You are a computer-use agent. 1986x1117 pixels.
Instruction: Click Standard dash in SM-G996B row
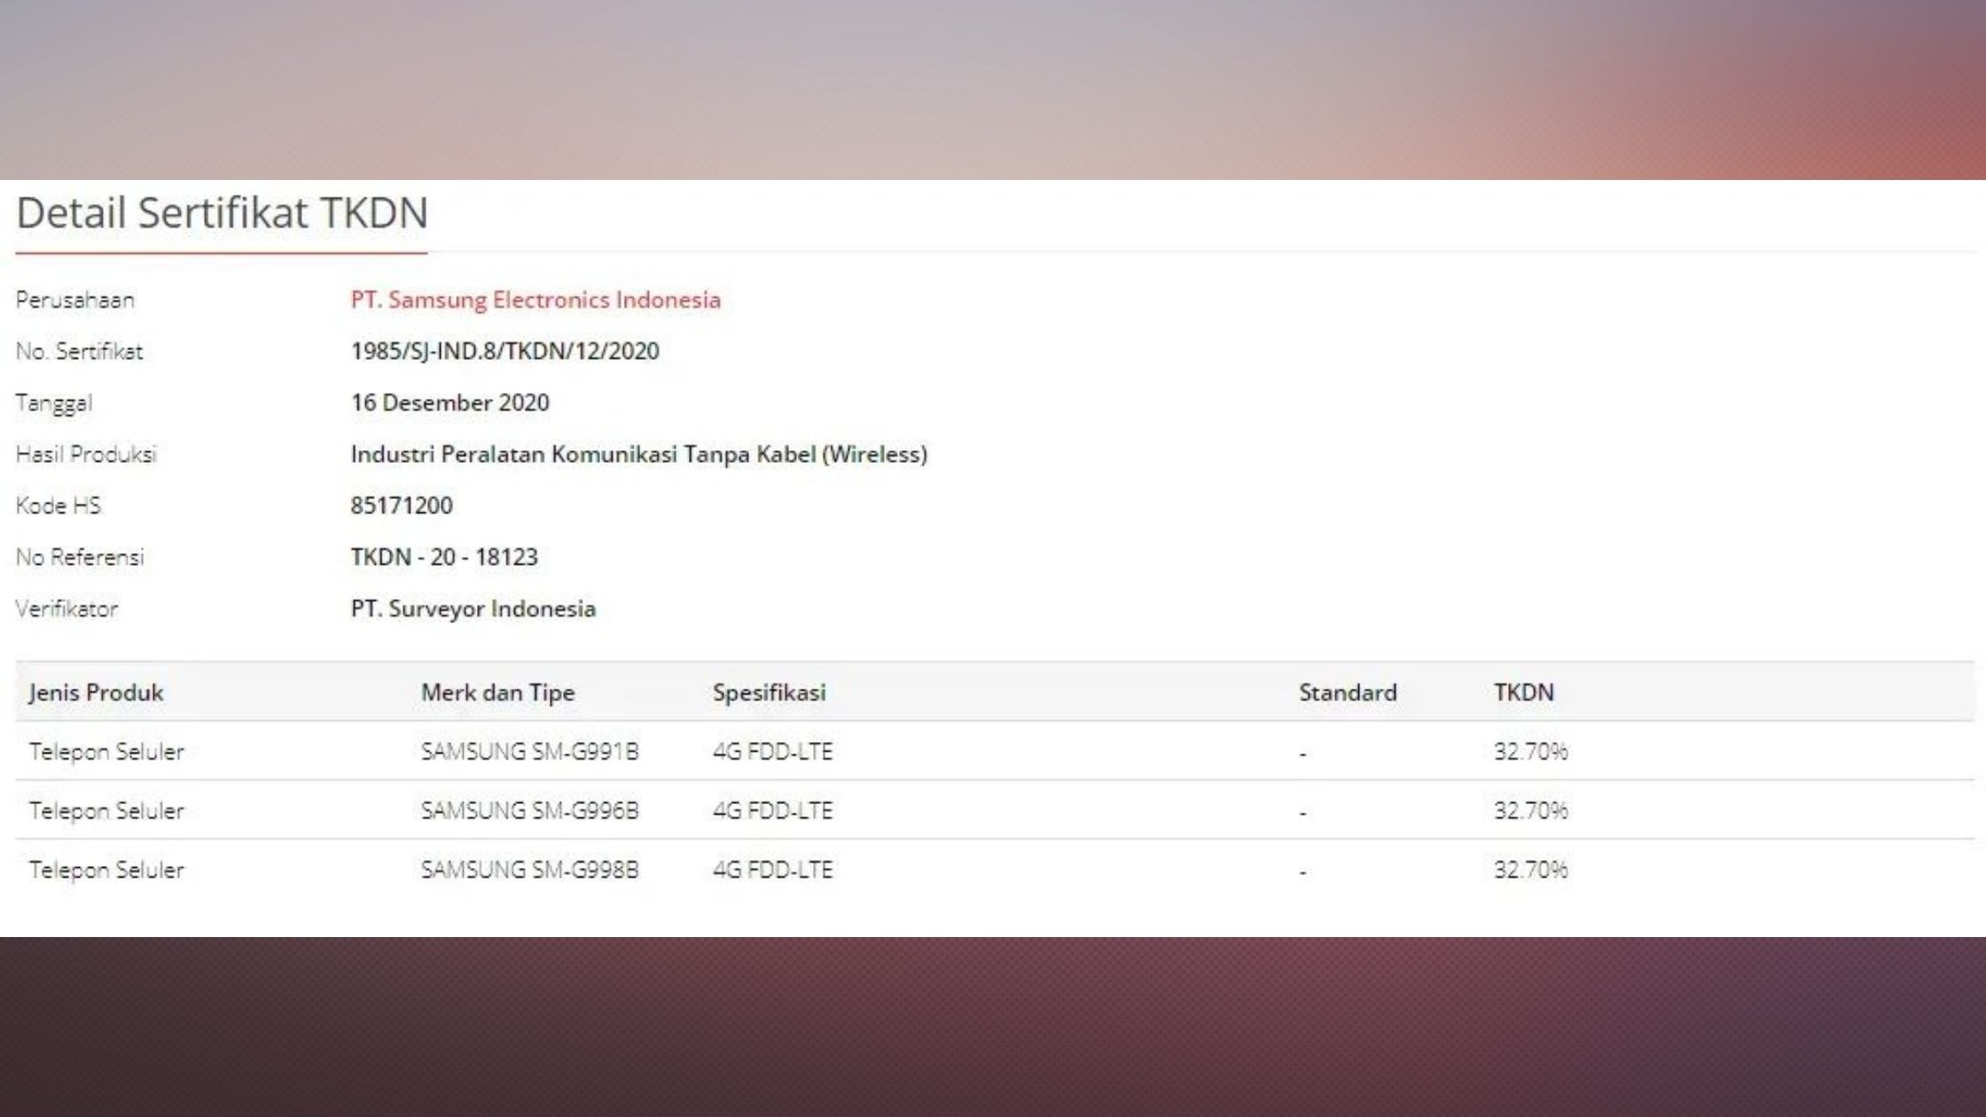(x=1302, y=812)
